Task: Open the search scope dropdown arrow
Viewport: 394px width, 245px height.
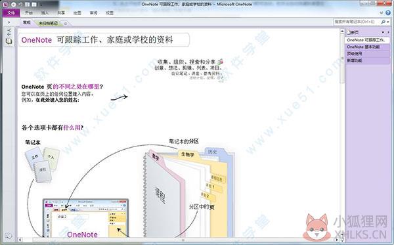Action: point(388,22)
